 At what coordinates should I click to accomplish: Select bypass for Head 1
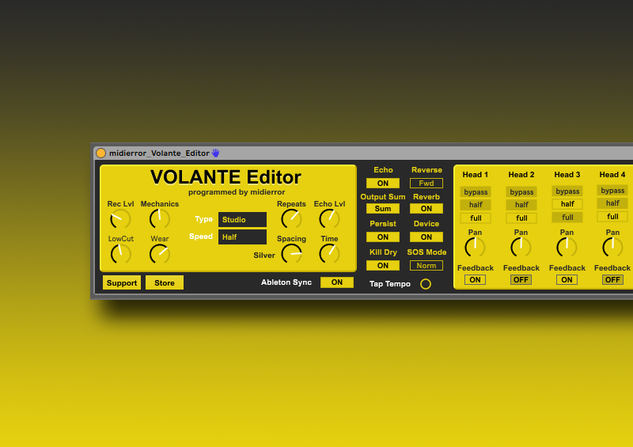pyautogui.click(x=476, y=191)
